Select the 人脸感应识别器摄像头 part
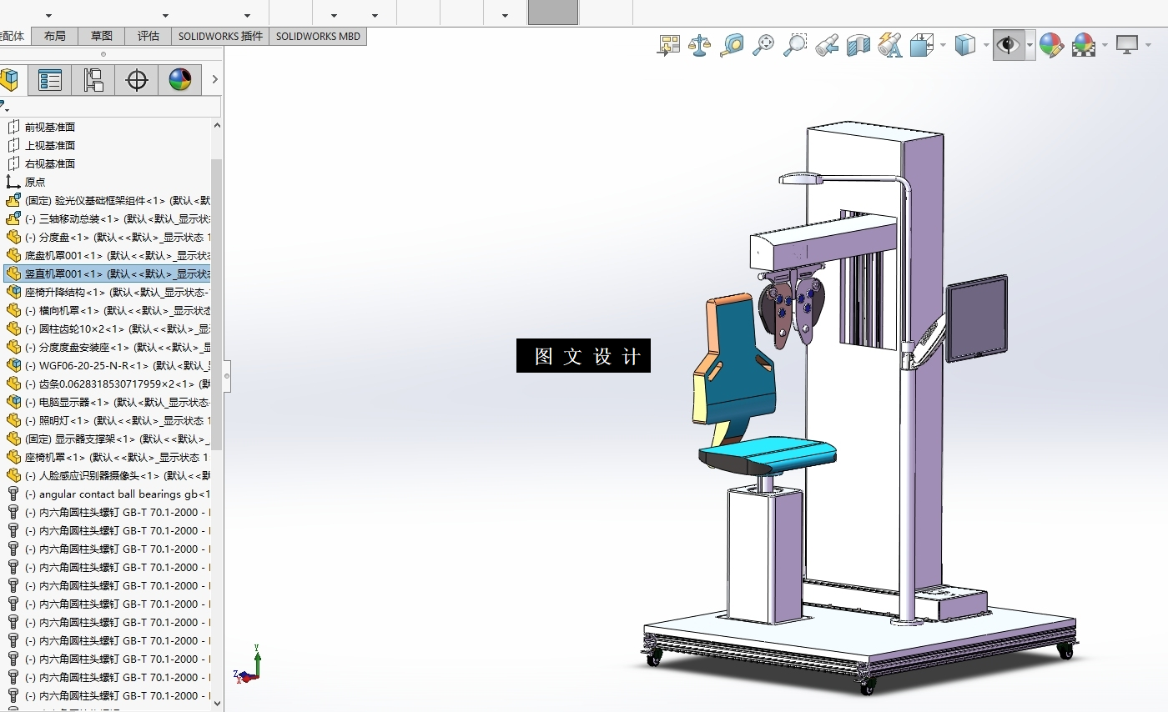The image size is (1168, 712). [108, 475]
